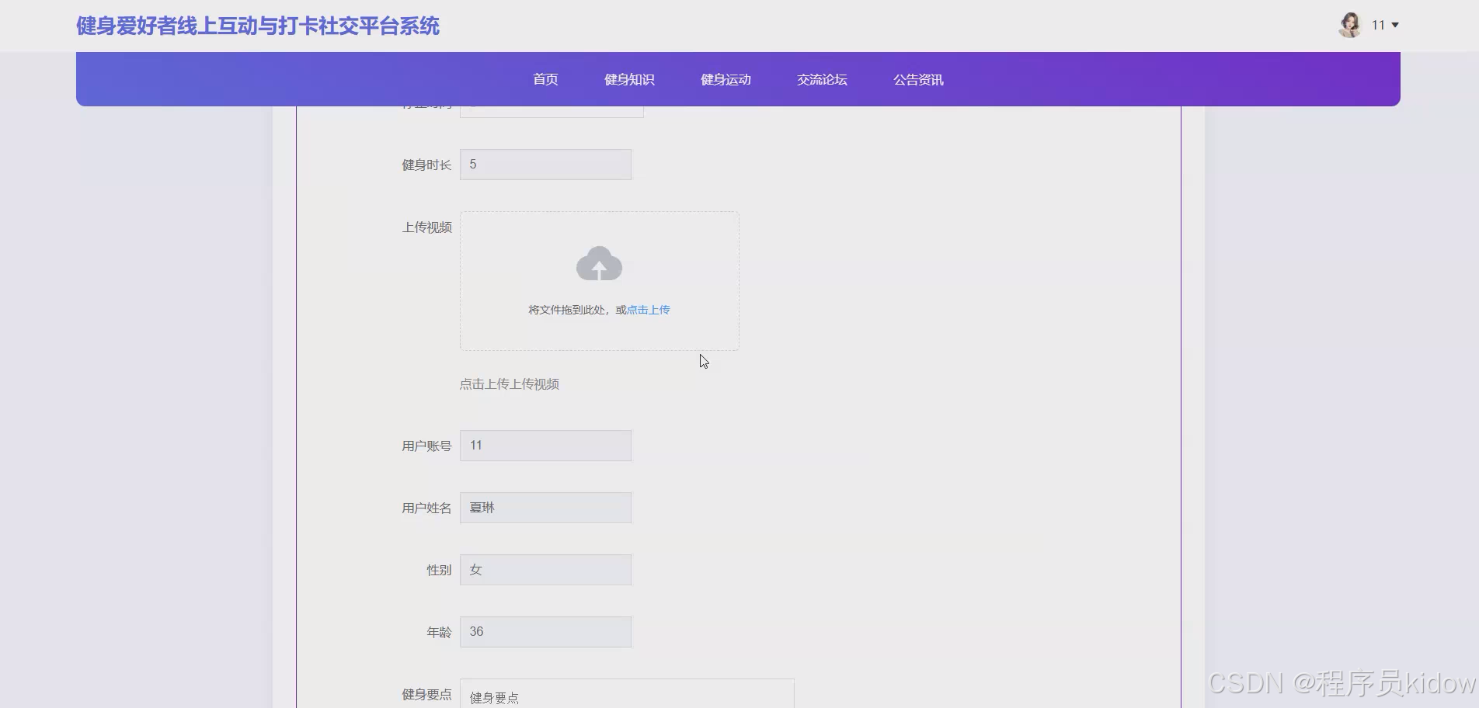Viewport: 1479px width, 708px height.
Task: Click the mouse cursor location near upload box
Action: pyautogui.click(x=703, y=361)
